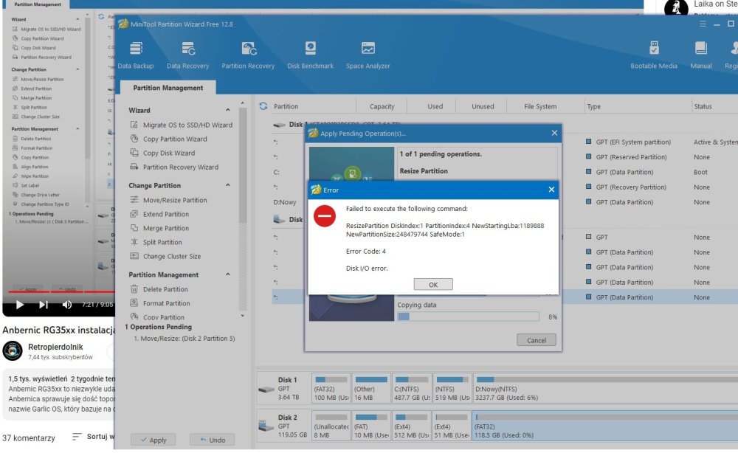Sort by the Status column header
The image size is (738, 453).
coord(703,106)
